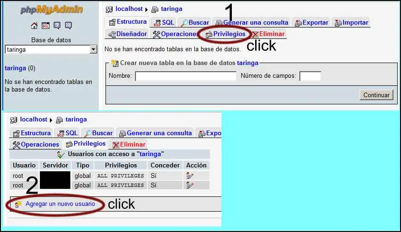
Task: Open Estructura tab in lower panel
Action: (x=32, y=133)
